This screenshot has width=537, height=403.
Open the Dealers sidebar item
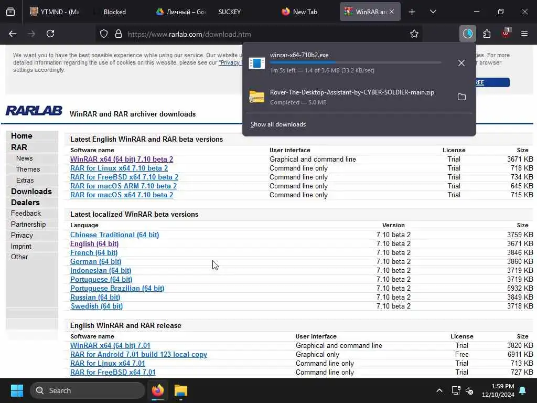click(x=25, y=202)
